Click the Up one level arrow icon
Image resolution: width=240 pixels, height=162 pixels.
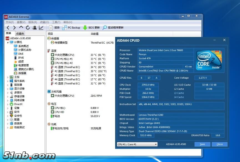[21, 28]
